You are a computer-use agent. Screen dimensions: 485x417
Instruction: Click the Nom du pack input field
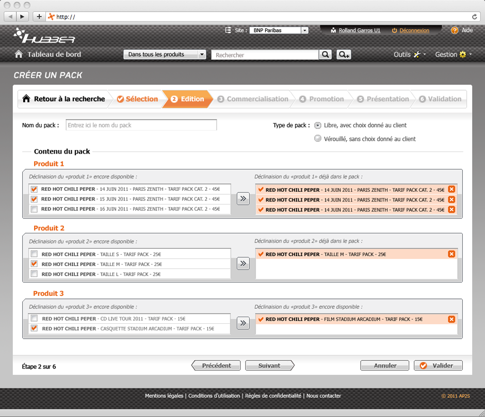(x=141, y=125)
